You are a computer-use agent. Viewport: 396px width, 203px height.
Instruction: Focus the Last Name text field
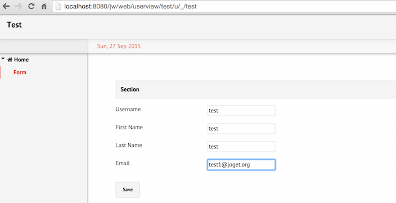pos(241,147)
